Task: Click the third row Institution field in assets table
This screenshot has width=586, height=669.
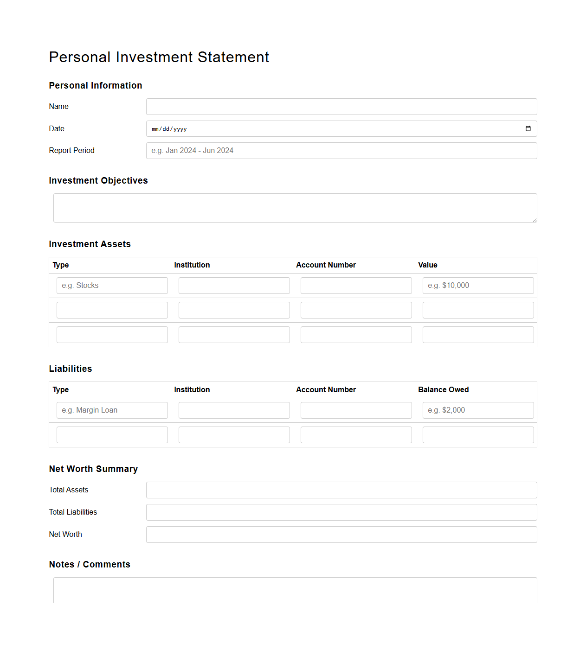Action: [x=234, y=334]
